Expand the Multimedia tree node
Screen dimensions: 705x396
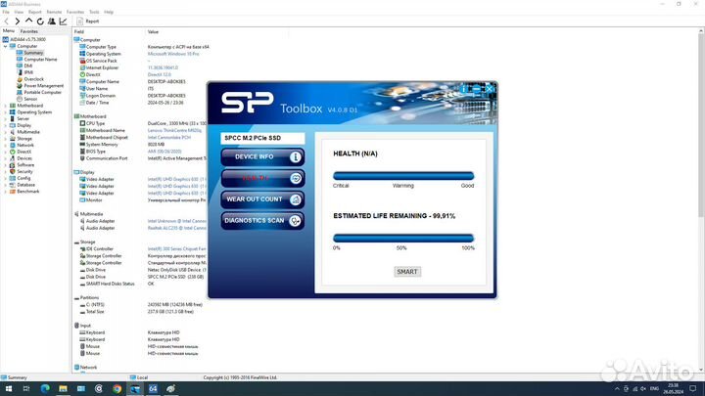[x=6, y=132]
